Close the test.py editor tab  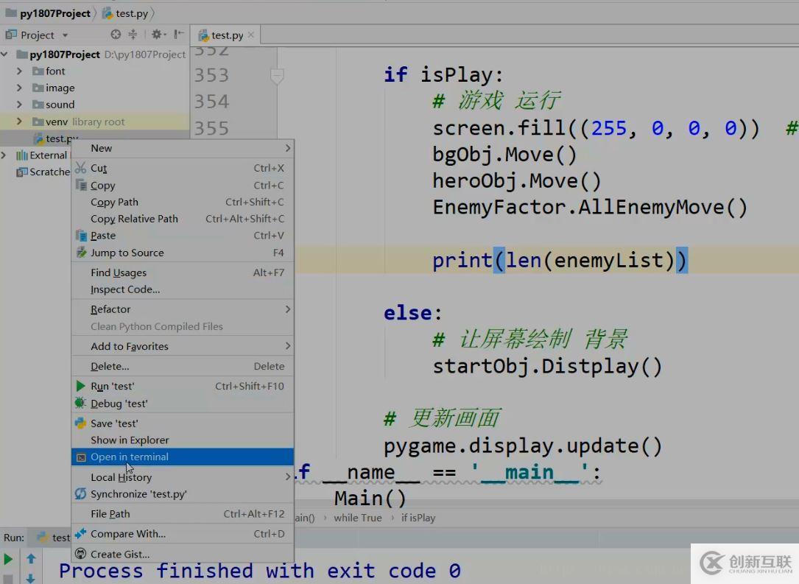251,35
